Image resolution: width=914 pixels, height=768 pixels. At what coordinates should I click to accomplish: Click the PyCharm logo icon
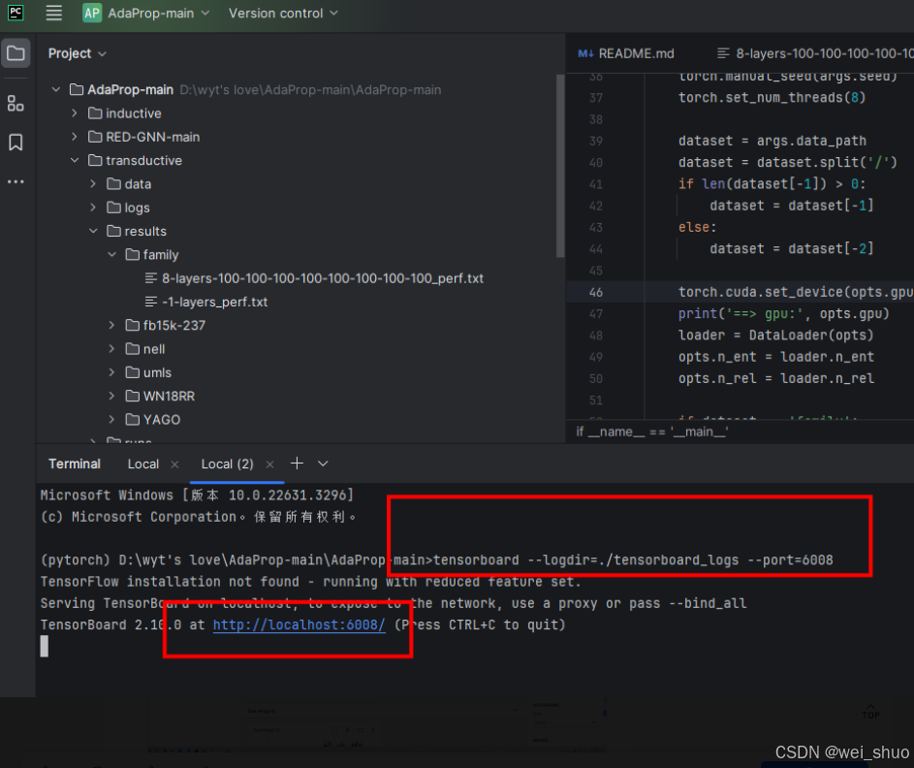16,13
